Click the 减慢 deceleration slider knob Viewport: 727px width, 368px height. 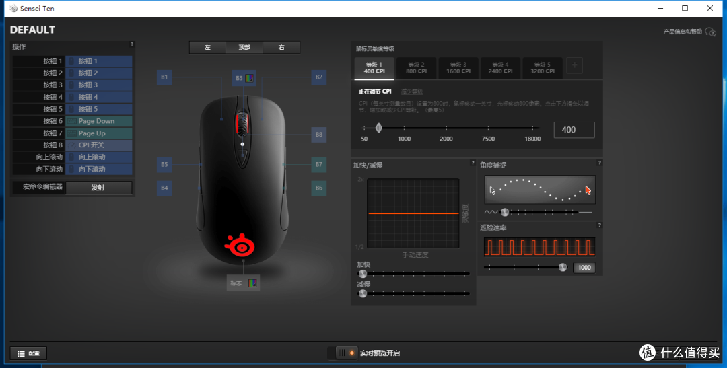(x=363, y=293)
